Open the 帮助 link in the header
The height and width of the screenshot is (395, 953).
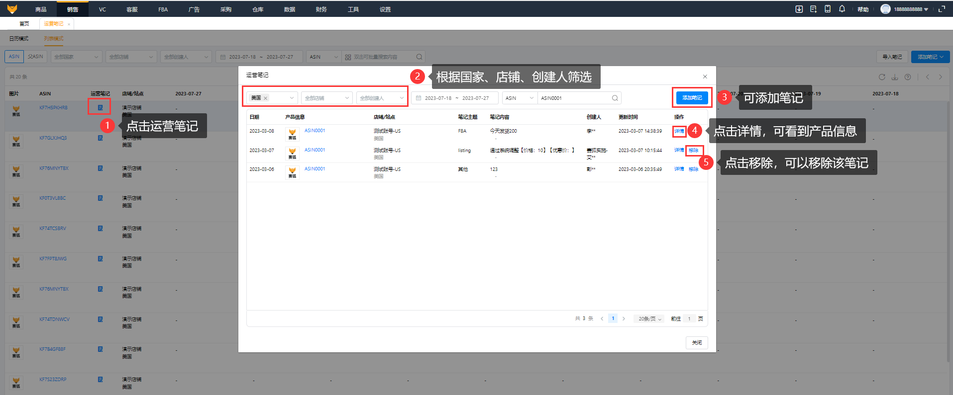863,9
